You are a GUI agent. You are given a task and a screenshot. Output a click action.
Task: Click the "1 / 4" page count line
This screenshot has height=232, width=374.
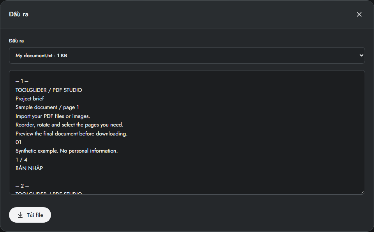[21, 160]
